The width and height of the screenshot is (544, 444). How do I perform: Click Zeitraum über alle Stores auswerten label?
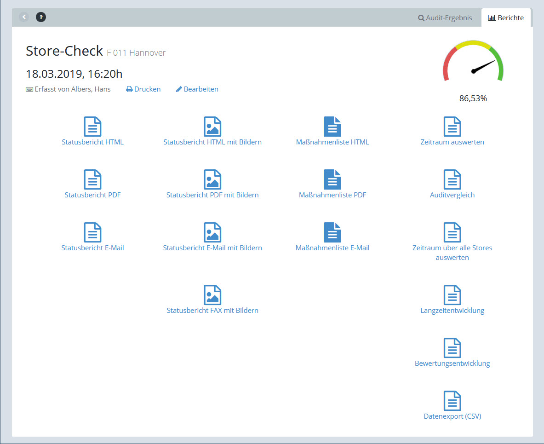(x=452, y=253)
